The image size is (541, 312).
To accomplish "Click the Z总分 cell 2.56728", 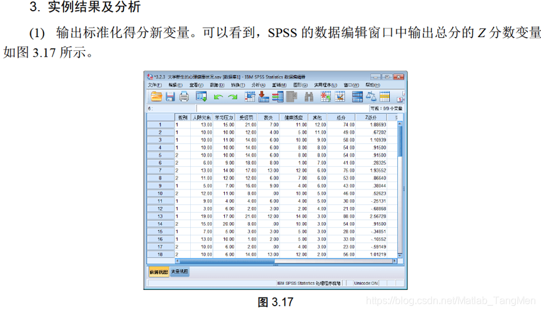I will 371,216.
